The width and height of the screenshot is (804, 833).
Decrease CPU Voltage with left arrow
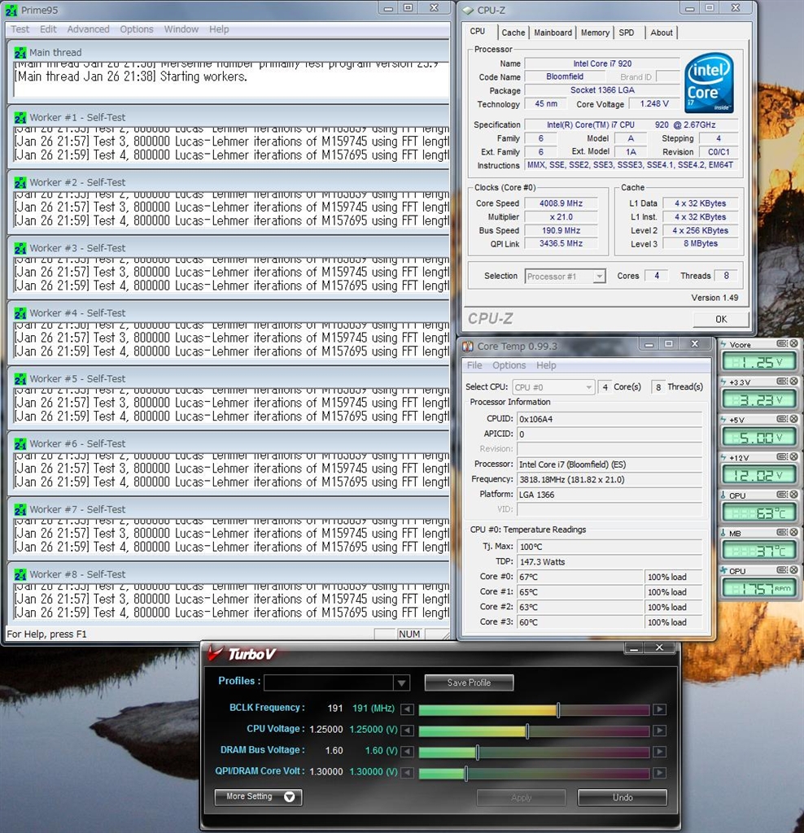coord(408,731)
